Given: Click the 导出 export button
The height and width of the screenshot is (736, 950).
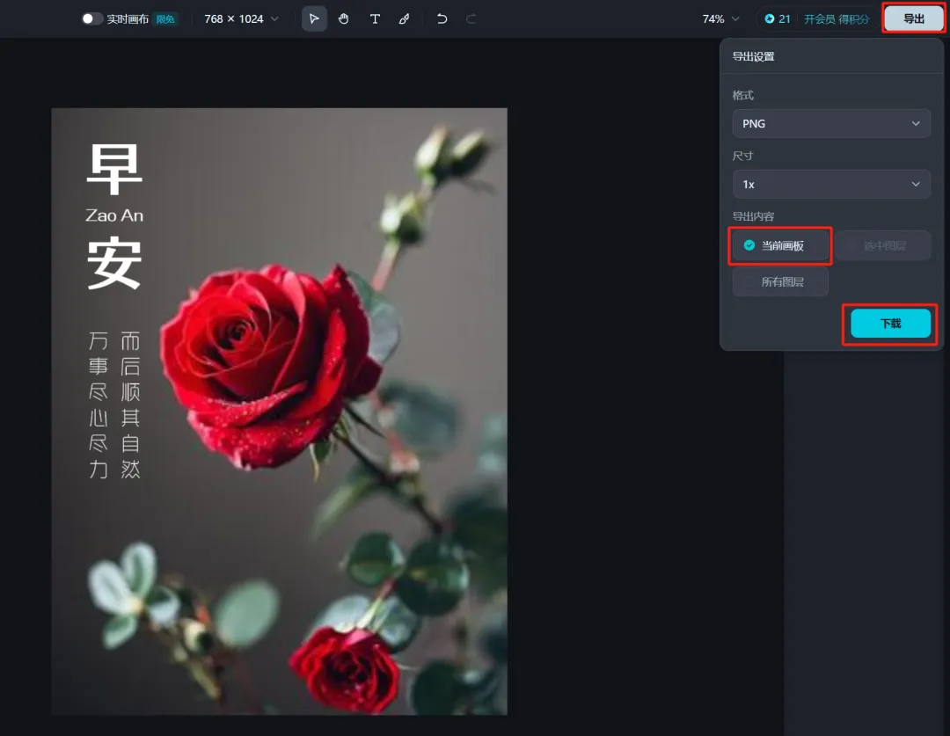Looking at the screenshot, I should [913, 18].
